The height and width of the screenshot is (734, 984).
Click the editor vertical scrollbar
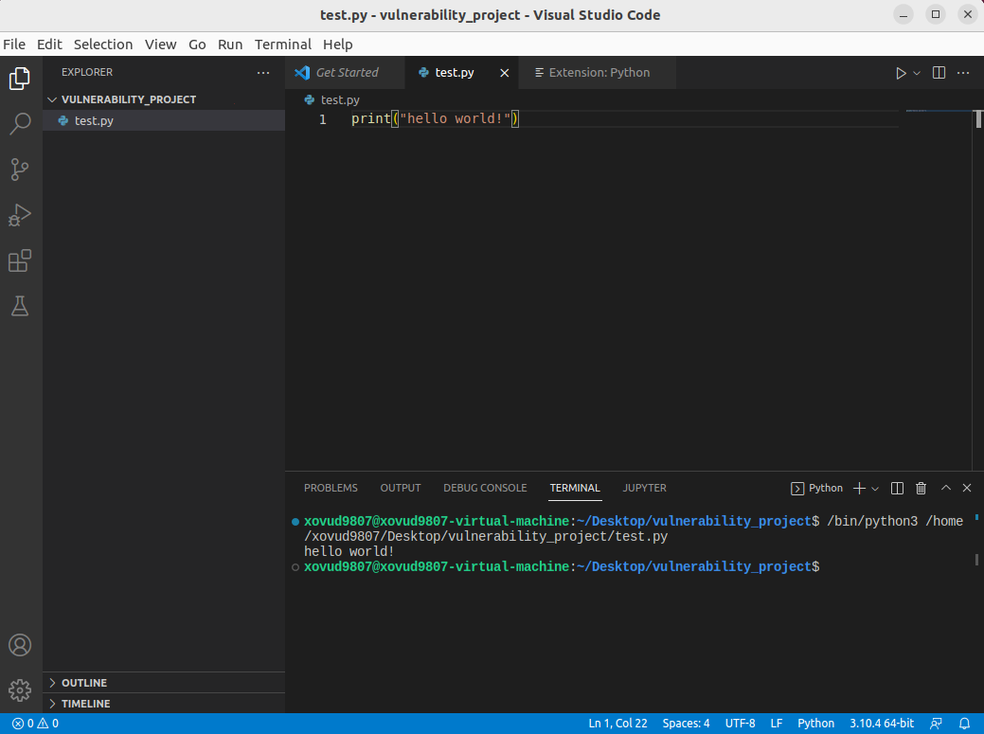(x=977, y=119)
